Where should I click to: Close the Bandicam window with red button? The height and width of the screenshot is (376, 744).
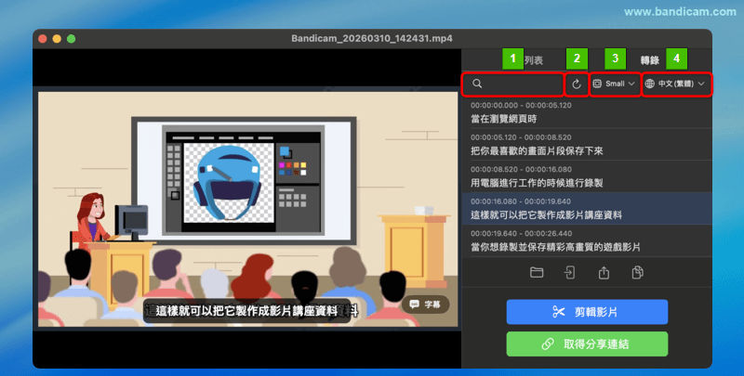coord(43,39)
